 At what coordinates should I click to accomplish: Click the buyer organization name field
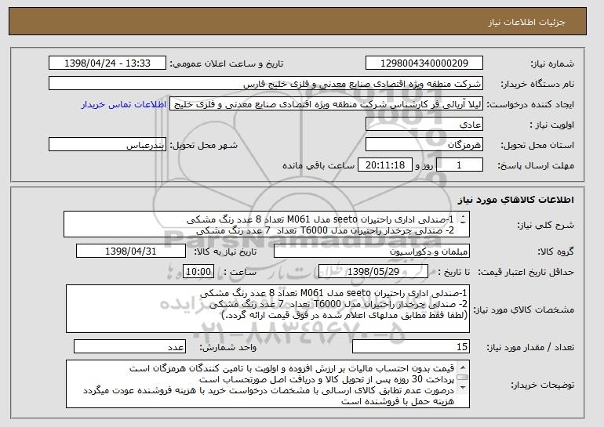(x=266, y=84)
